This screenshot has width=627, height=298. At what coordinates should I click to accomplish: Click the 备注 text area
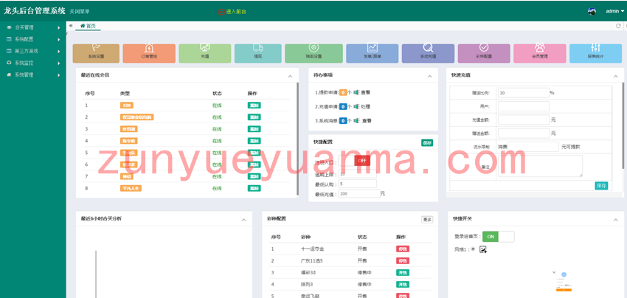click(540, 166)
